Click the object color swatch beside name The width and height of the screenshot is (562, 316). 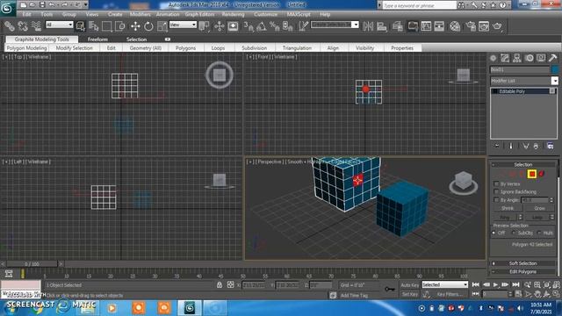[x=555, y=69]
